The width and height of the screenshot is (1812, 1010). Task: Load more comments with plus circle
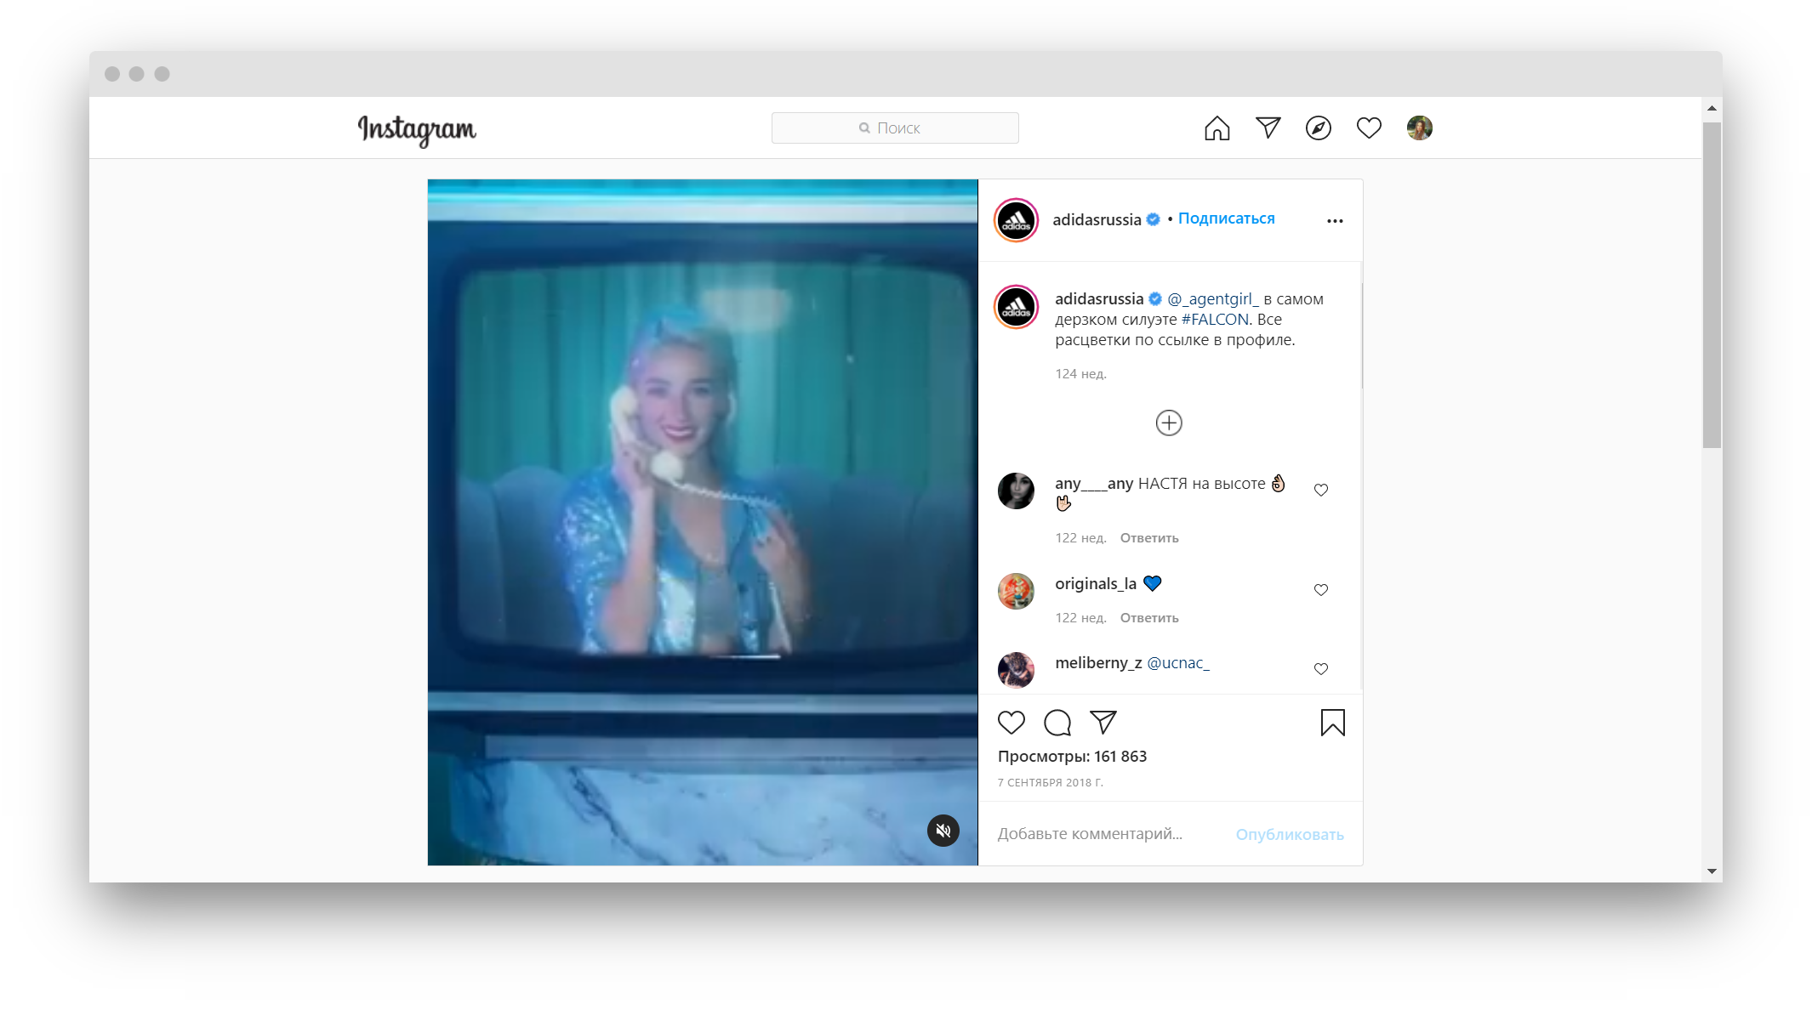(x=1168, y=423)
